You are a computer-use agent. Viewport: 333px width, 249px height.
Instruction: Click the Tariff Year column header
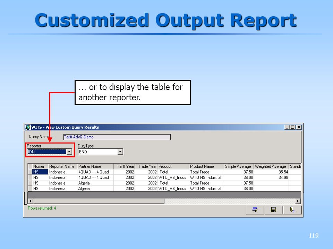tap(124, 166)
